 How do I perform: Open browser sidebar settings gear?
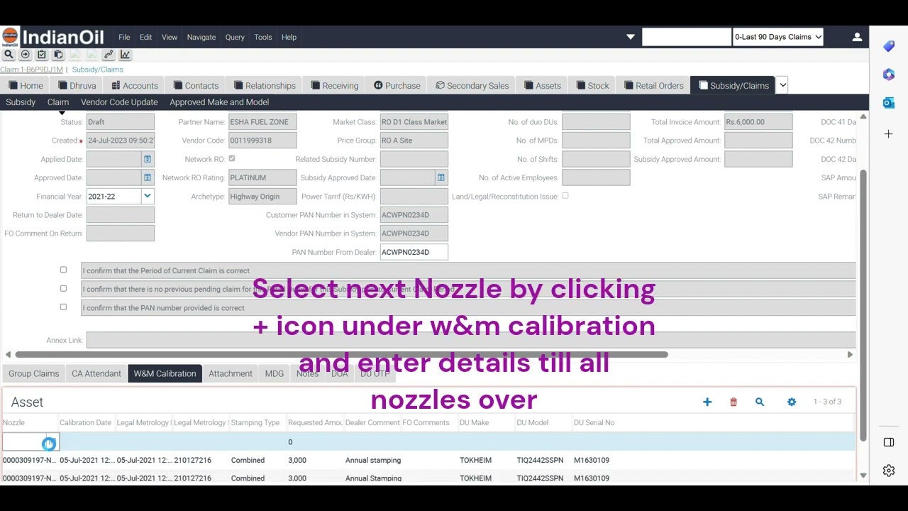pyautogui.click(x=889, y=471)
